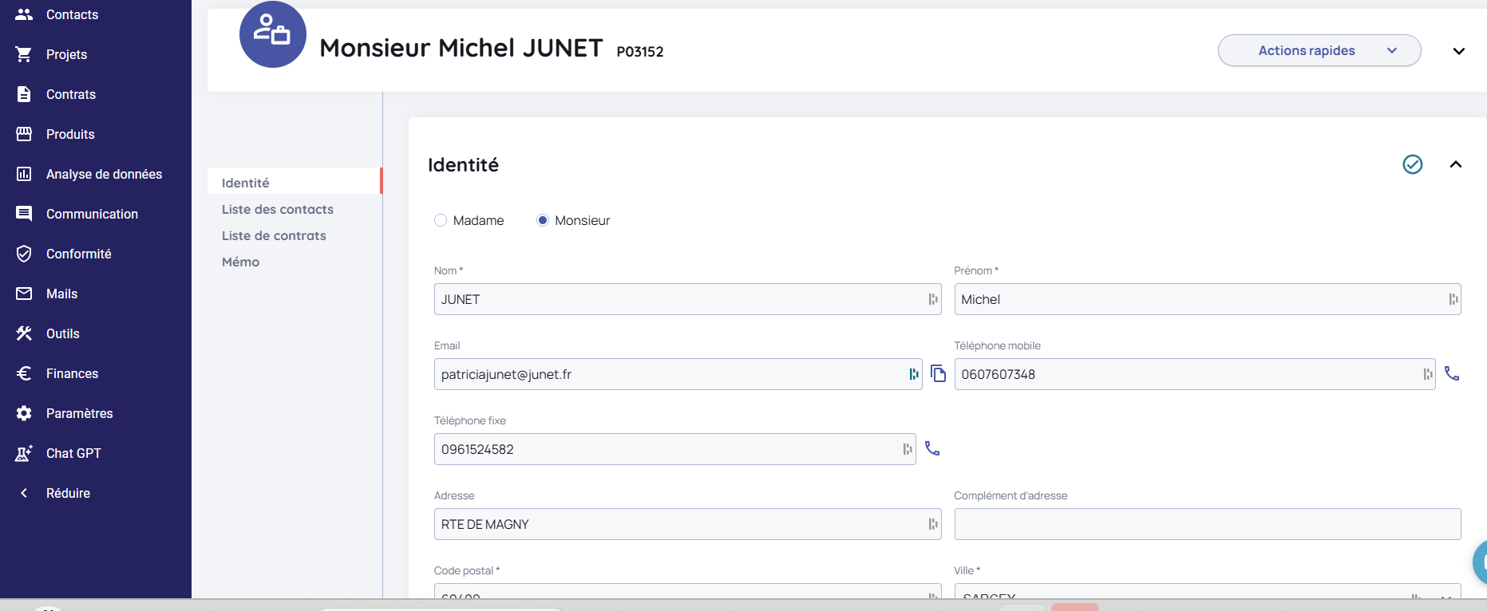Collapse the Identité section with the chevron

(x=1455, y=164)
